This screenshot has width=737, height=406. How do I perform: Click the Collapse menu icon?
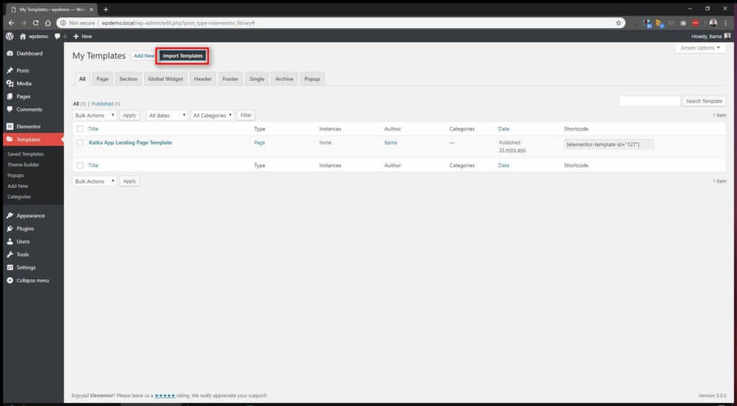tap(9, 281)
